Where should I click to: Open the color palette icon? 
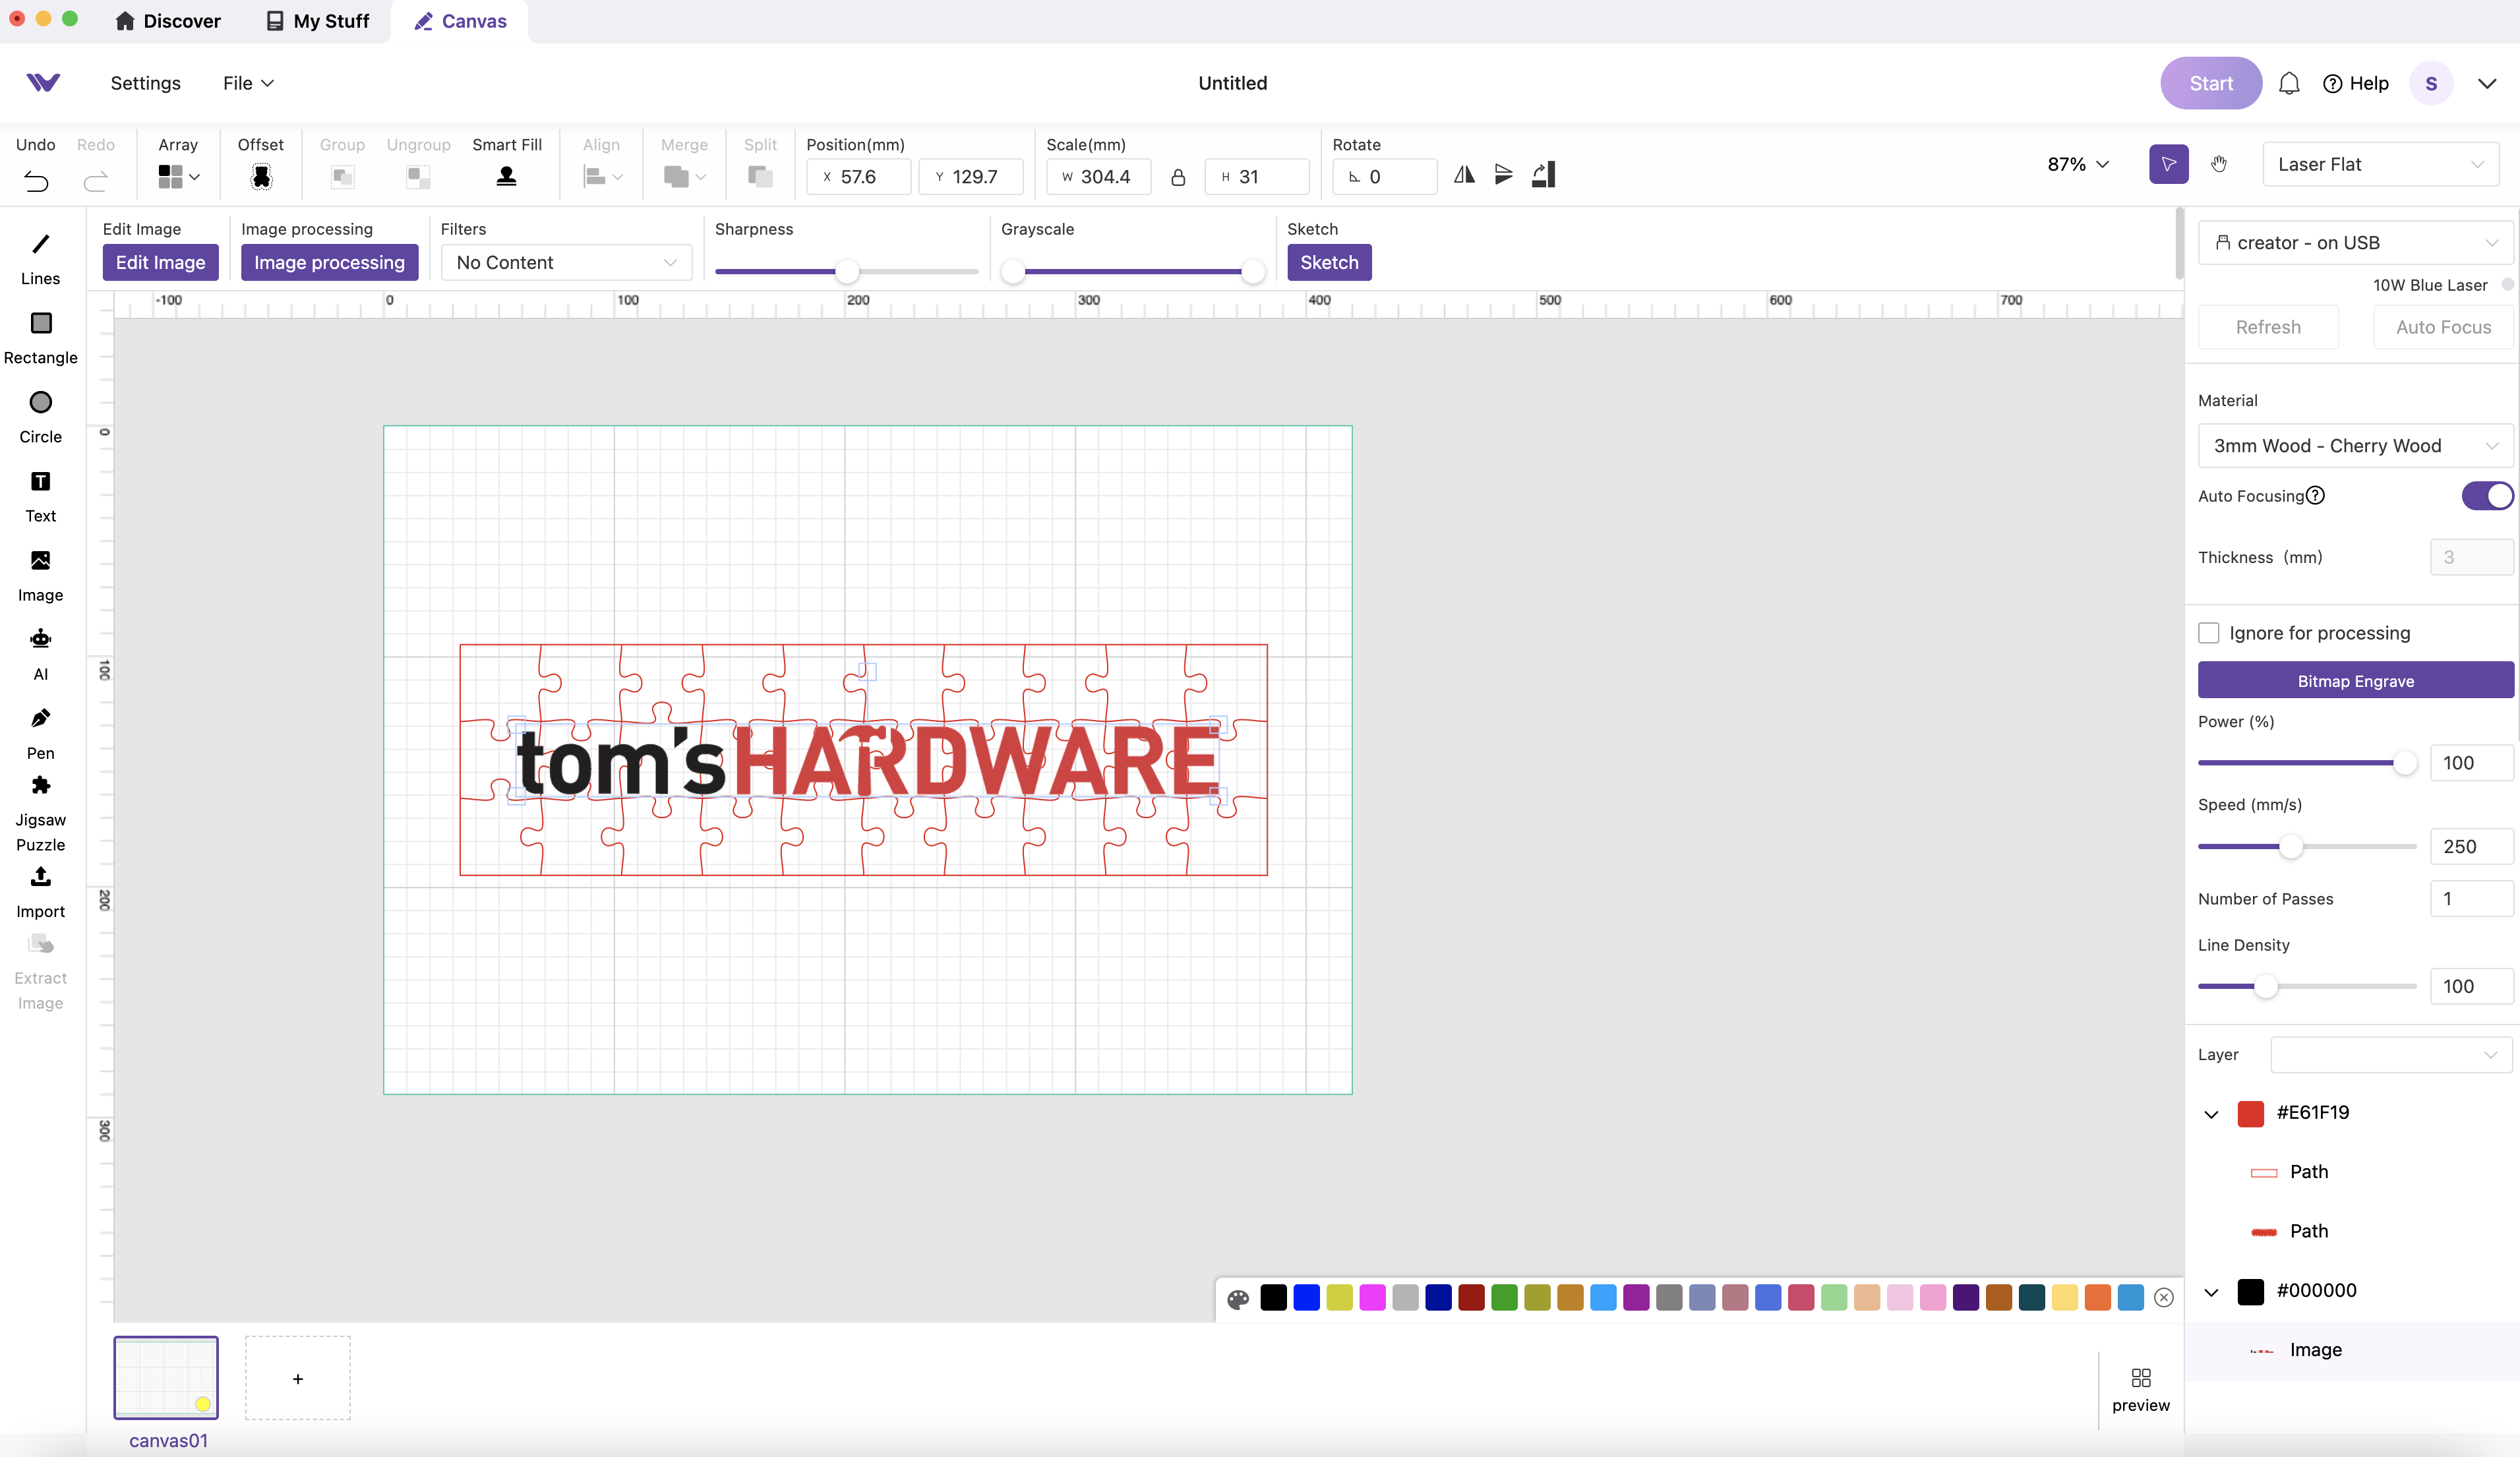tap(1238, 1299)
